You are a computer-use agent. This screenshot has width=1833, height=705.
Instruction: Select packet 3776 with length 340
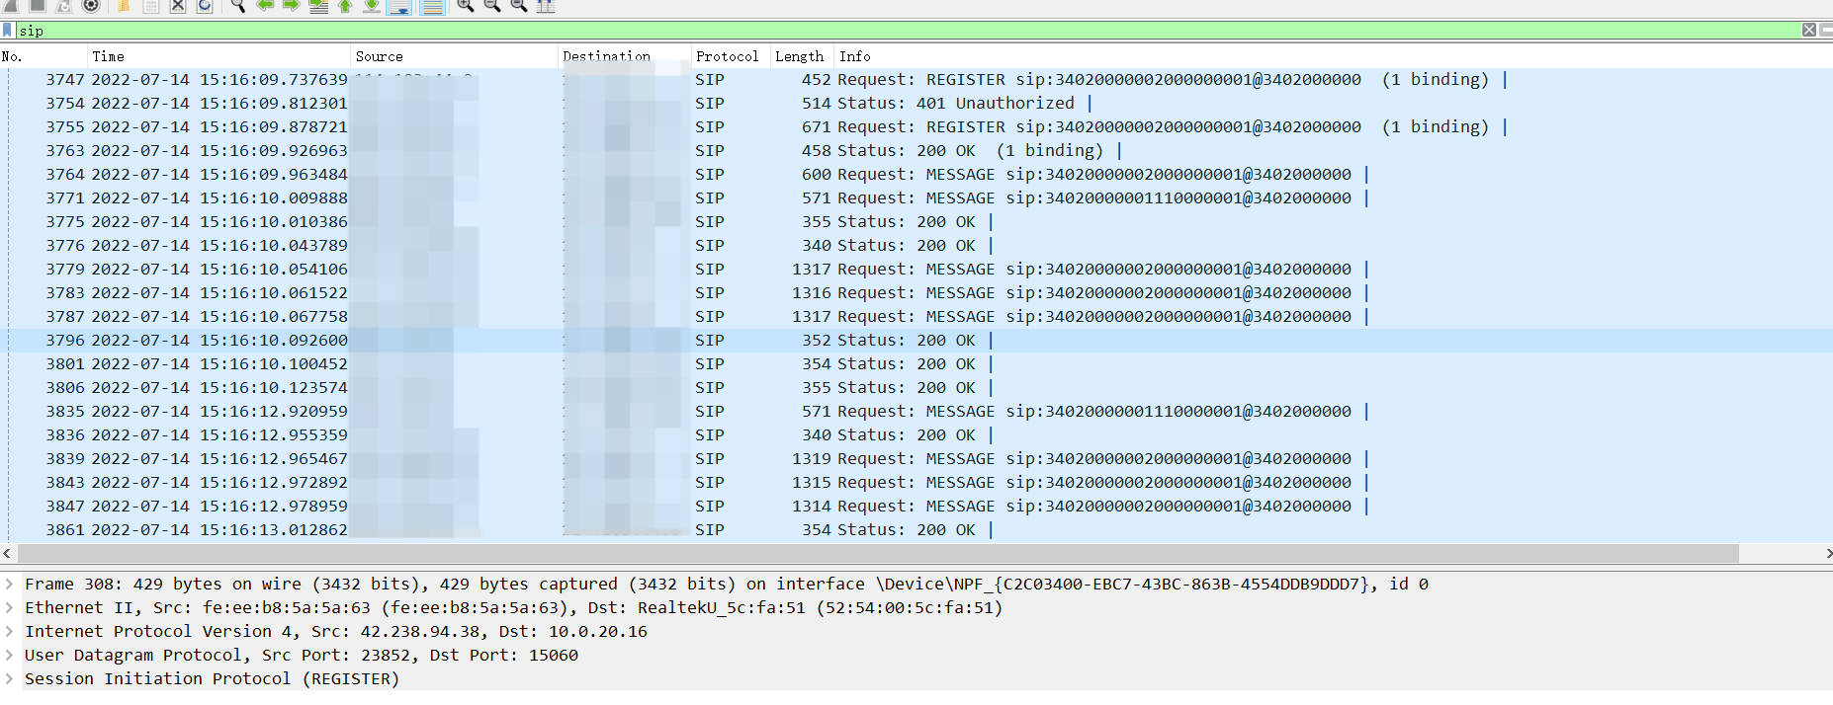pos(916,245)
